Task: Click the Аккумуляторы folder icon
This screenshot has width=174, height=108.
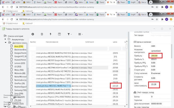Action: [x=9, y=39]
